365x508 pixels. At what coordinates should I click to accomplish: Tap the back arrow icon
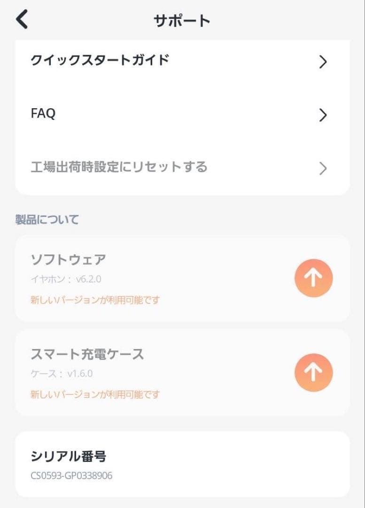click(x=22, y=20)
